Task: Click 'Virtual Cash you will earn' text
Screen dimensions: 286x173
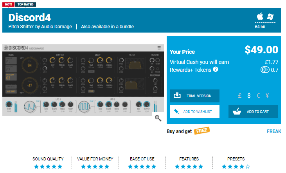Action: click(x=200, y=62)
